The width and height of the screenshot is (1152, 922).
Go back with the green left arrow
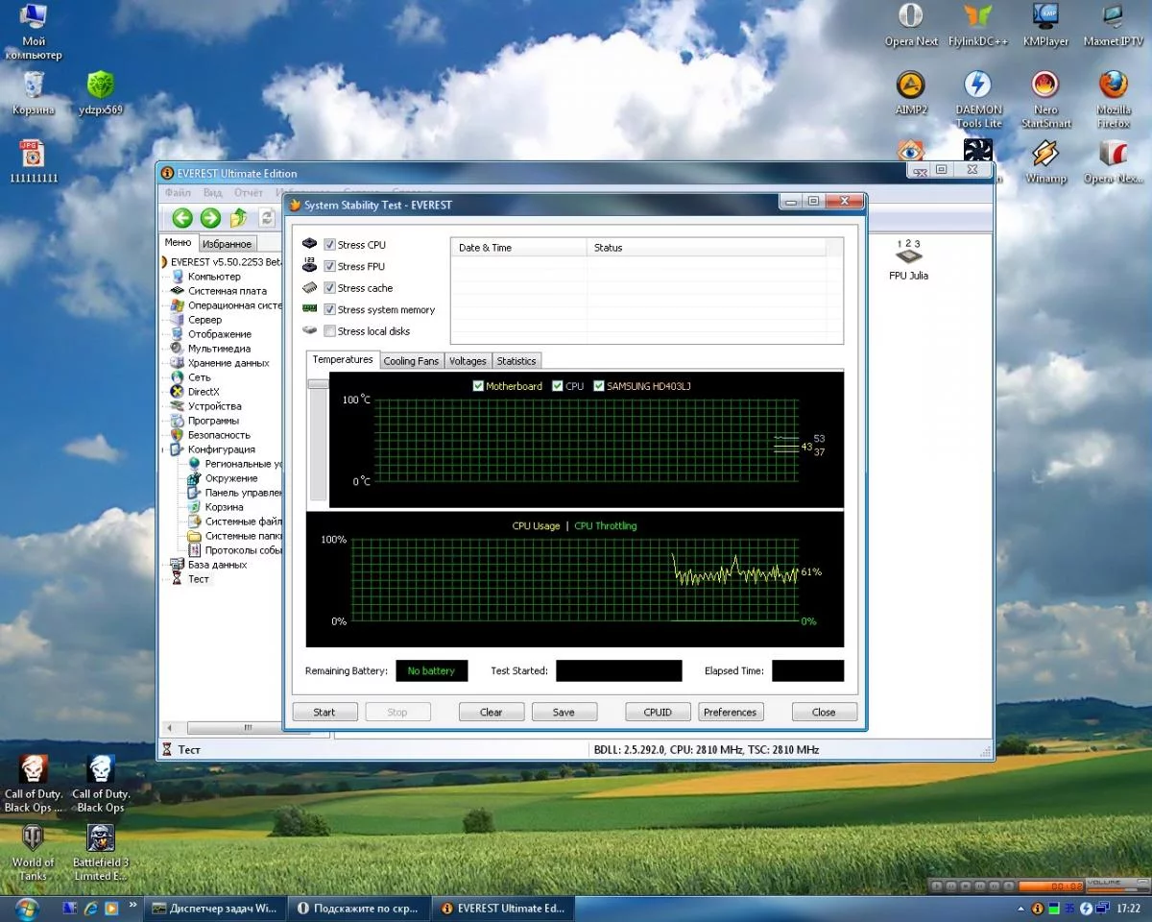(x=182, y=218)
